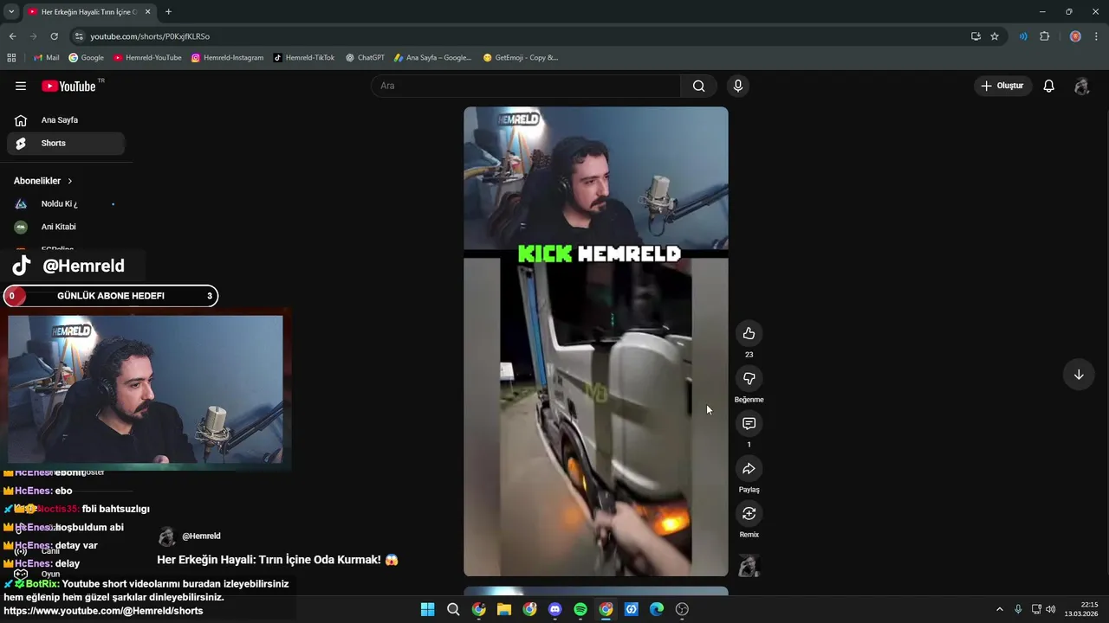Bookmark this page with the star
Image resolution: width=1109 pixels, height=623 pixels.
click(x=995, y=36)
